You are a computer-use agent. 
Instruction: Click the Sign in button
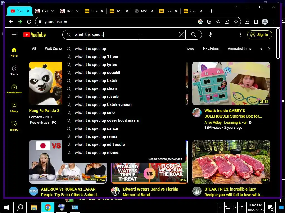coord(260,35)
